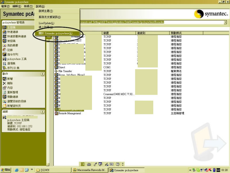Click the keyboard icon on the language bar

point(89,164)
